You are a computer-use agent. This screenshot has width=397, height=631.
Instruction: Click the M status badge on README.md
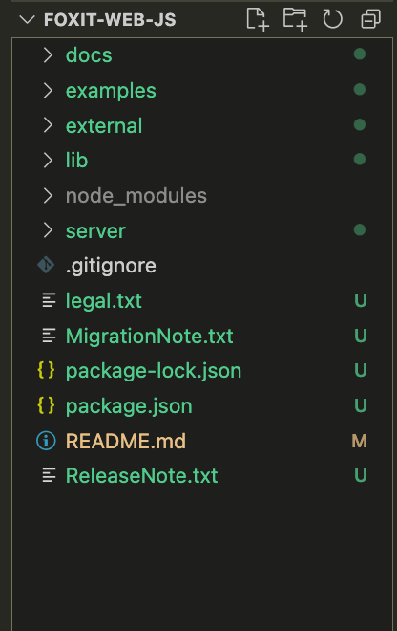click(x=359, y=441)
